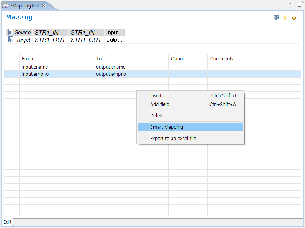This screenshot has height=228, width=305.
Task: Click the move up arrow icon
Action: [285, 18]
